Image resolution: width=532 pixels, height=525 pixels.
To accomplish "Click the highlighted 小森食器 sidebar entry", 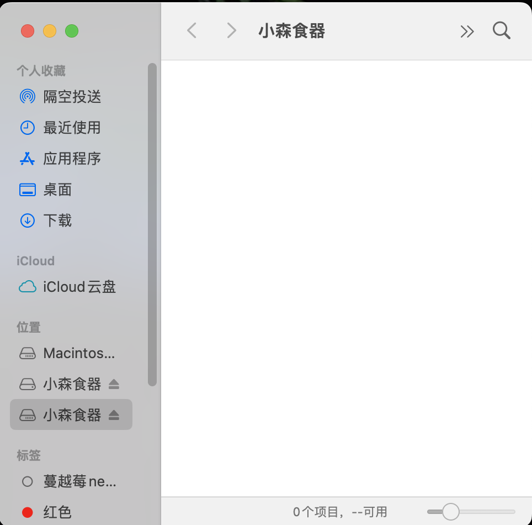I will 72,414.
